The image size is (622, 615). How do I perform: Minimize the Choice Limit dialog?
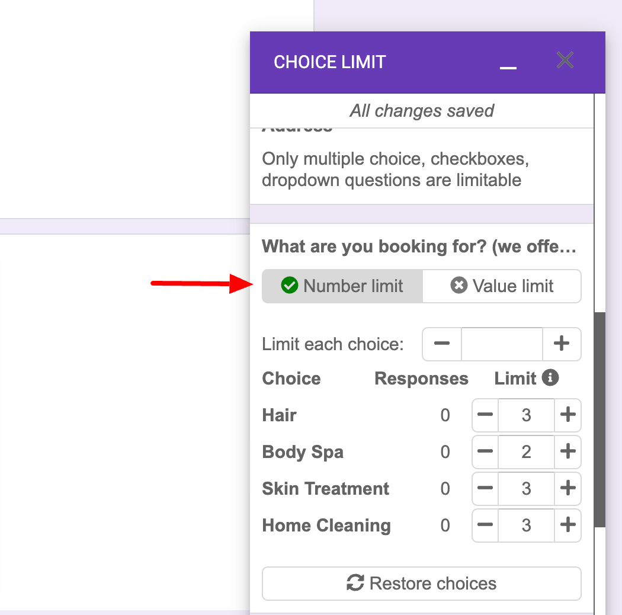(508, 66)
